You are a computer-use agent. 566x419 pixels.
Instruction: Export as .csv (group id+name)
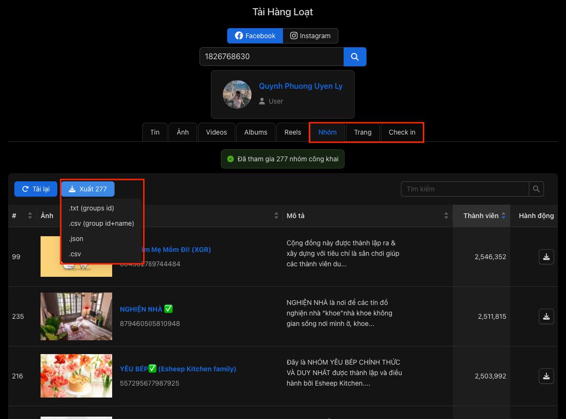pyautogui.click(x=102, y=223)
